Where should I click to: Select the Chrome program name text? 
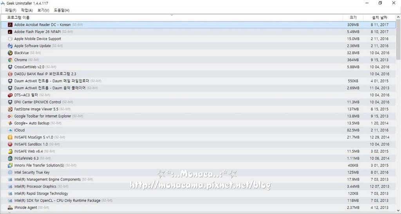[20, 60]
